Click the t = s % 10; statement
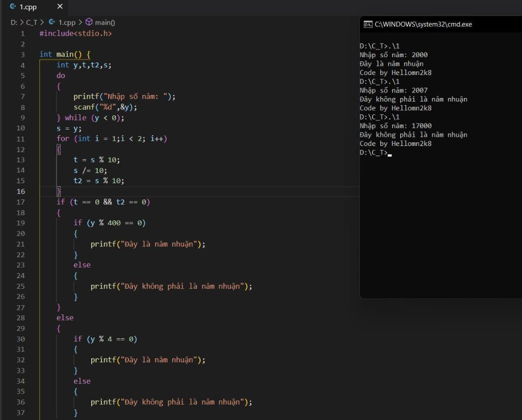This screenshot has height=420, width=522. tap(96, 160)
